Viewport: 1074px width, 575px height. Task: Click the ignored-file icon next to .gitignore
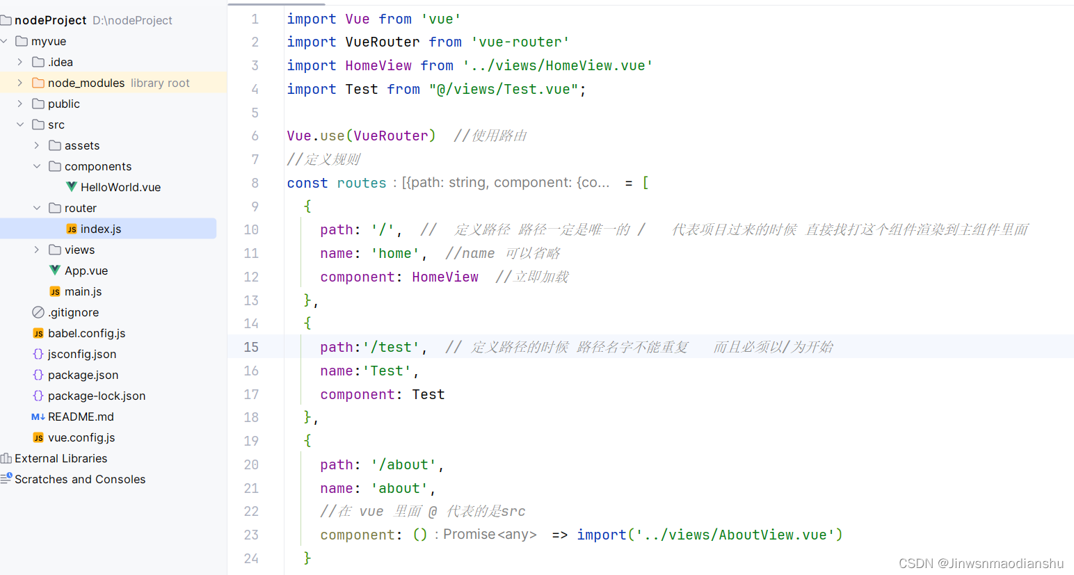pos(38,312)
